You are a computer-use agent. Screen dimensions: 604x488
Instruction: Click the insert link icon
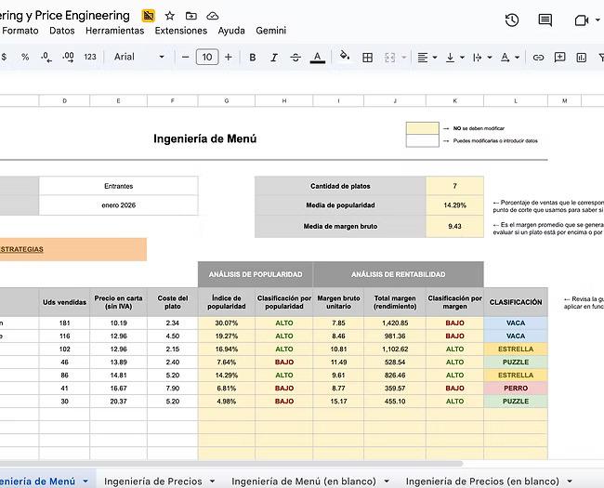pos(538,57)
